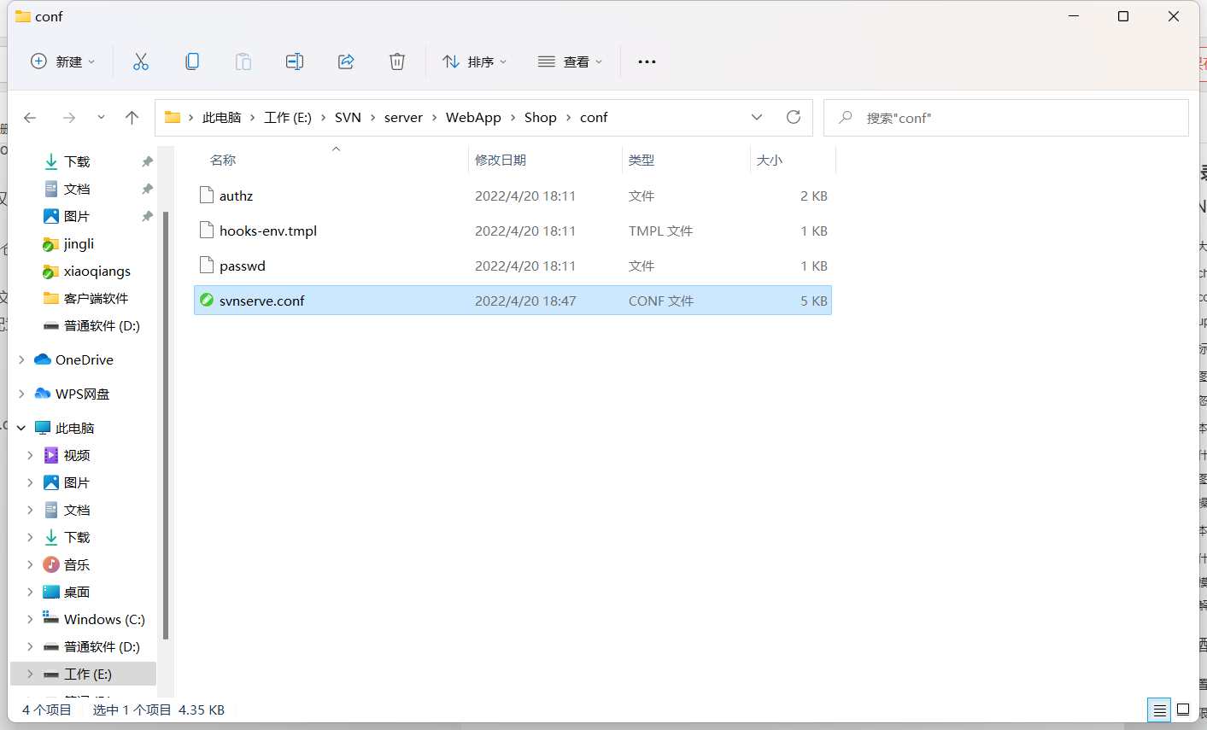
Task: Expand the OneDrive tree node
Action: [x=21, y=360]
